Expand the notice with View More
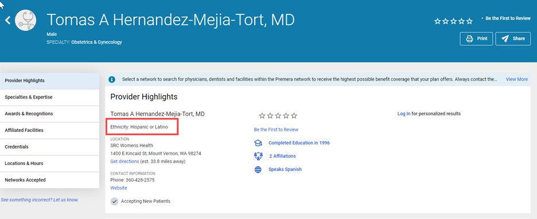 point(517,79)
